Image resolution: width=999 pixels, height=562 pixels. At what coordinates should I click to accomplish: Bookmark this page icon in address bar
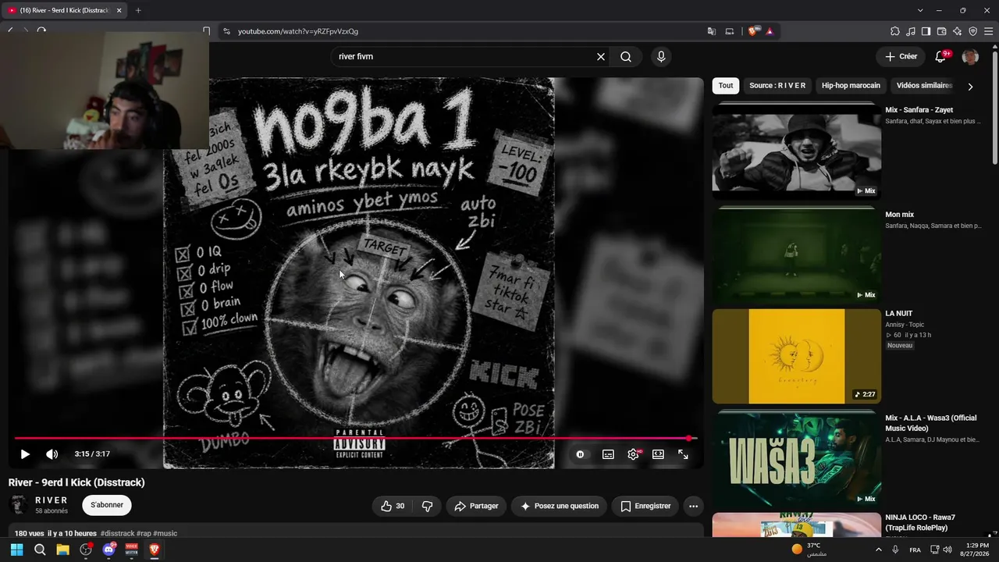pos(206,31)
